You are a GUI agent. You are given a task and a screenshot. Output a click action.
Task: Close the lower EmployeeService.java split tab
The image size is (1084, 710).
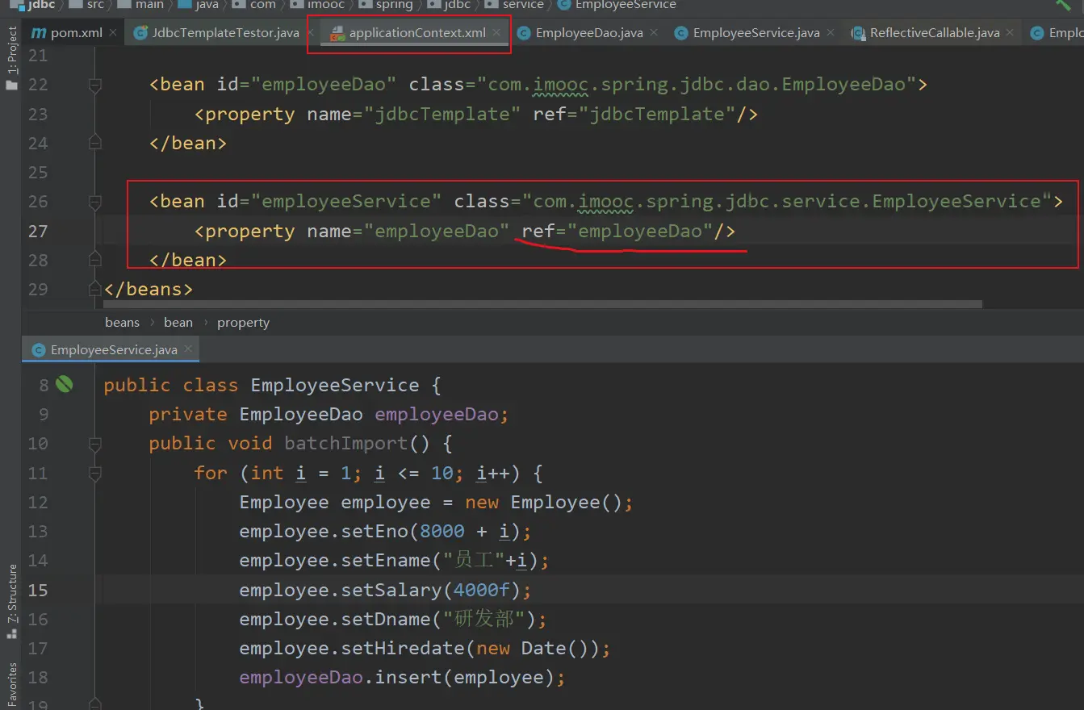(x=187, y=349)
